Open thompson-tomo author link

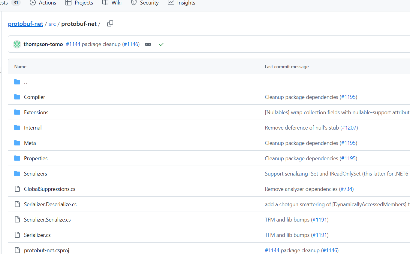(43, 44)
